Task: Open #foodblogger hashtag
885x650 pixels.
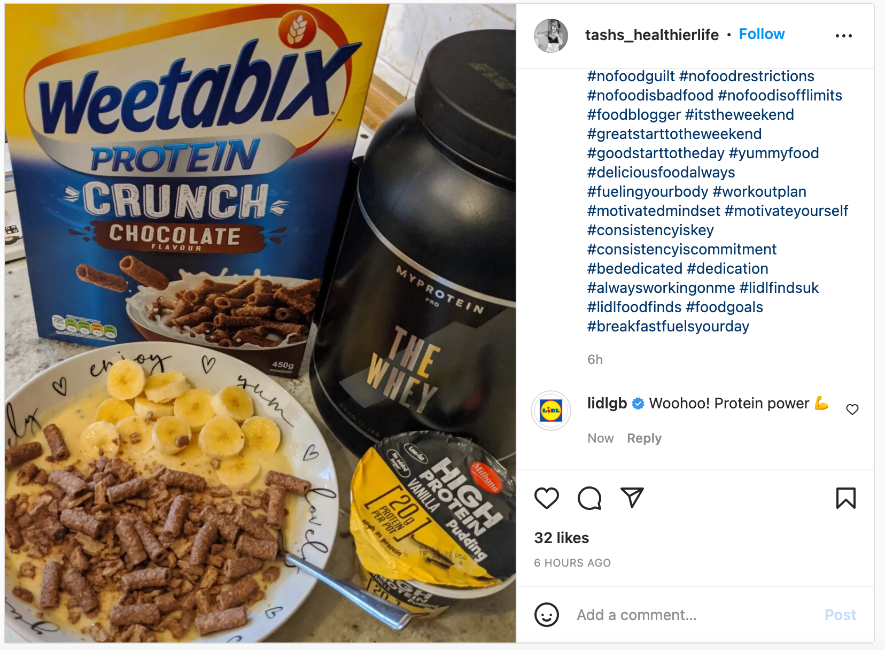Action: (634, 114)
